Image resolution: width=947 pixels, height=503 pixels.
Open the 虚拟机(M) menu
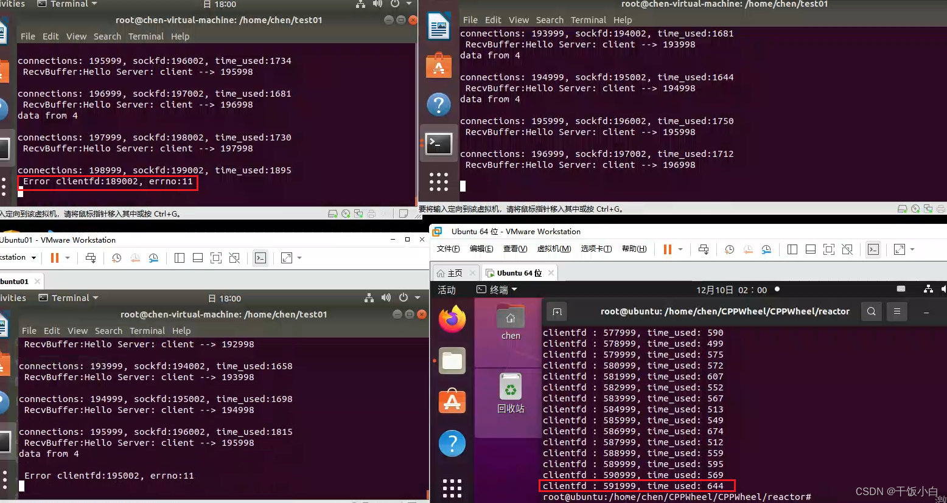pyautogui.click(x=554, y=249)
